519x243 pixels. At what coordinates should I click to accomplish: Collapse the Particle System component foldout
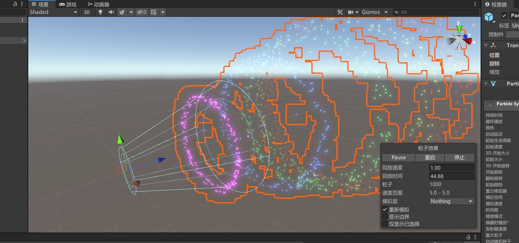(486, 84)
